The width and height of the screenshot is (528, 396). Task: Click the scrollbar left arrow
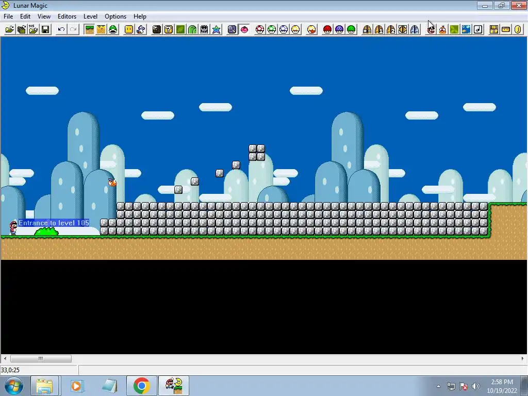[x=5, y=358]
